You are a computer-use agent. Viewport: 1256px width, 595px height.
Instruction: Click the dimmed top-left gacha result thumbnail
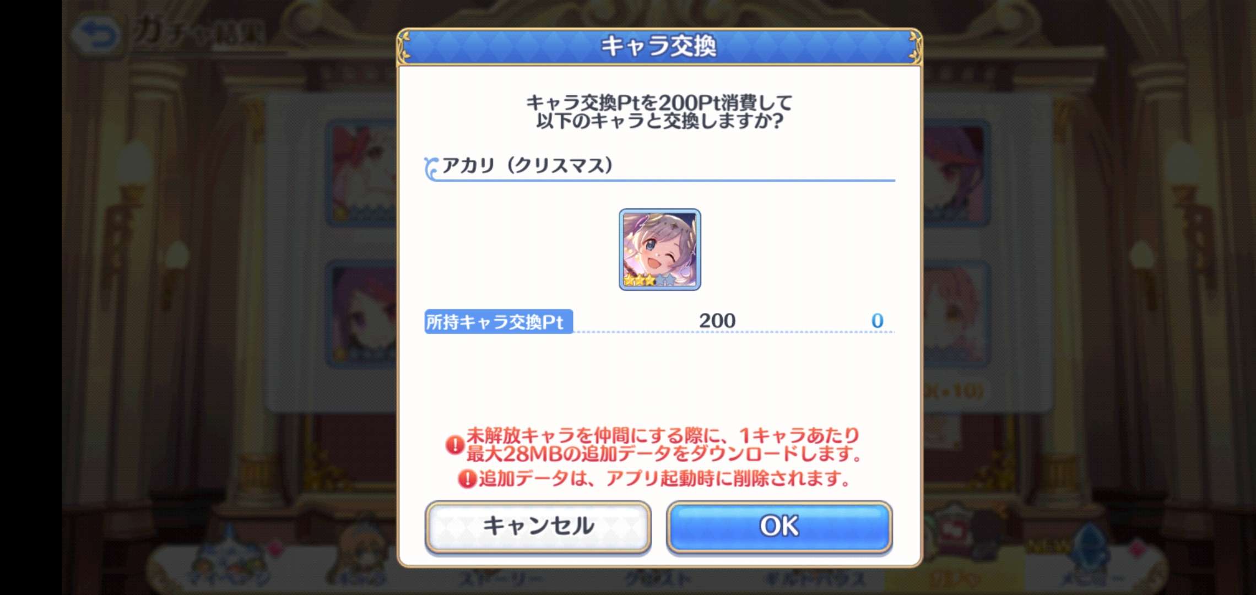click(x=362, y=174)
